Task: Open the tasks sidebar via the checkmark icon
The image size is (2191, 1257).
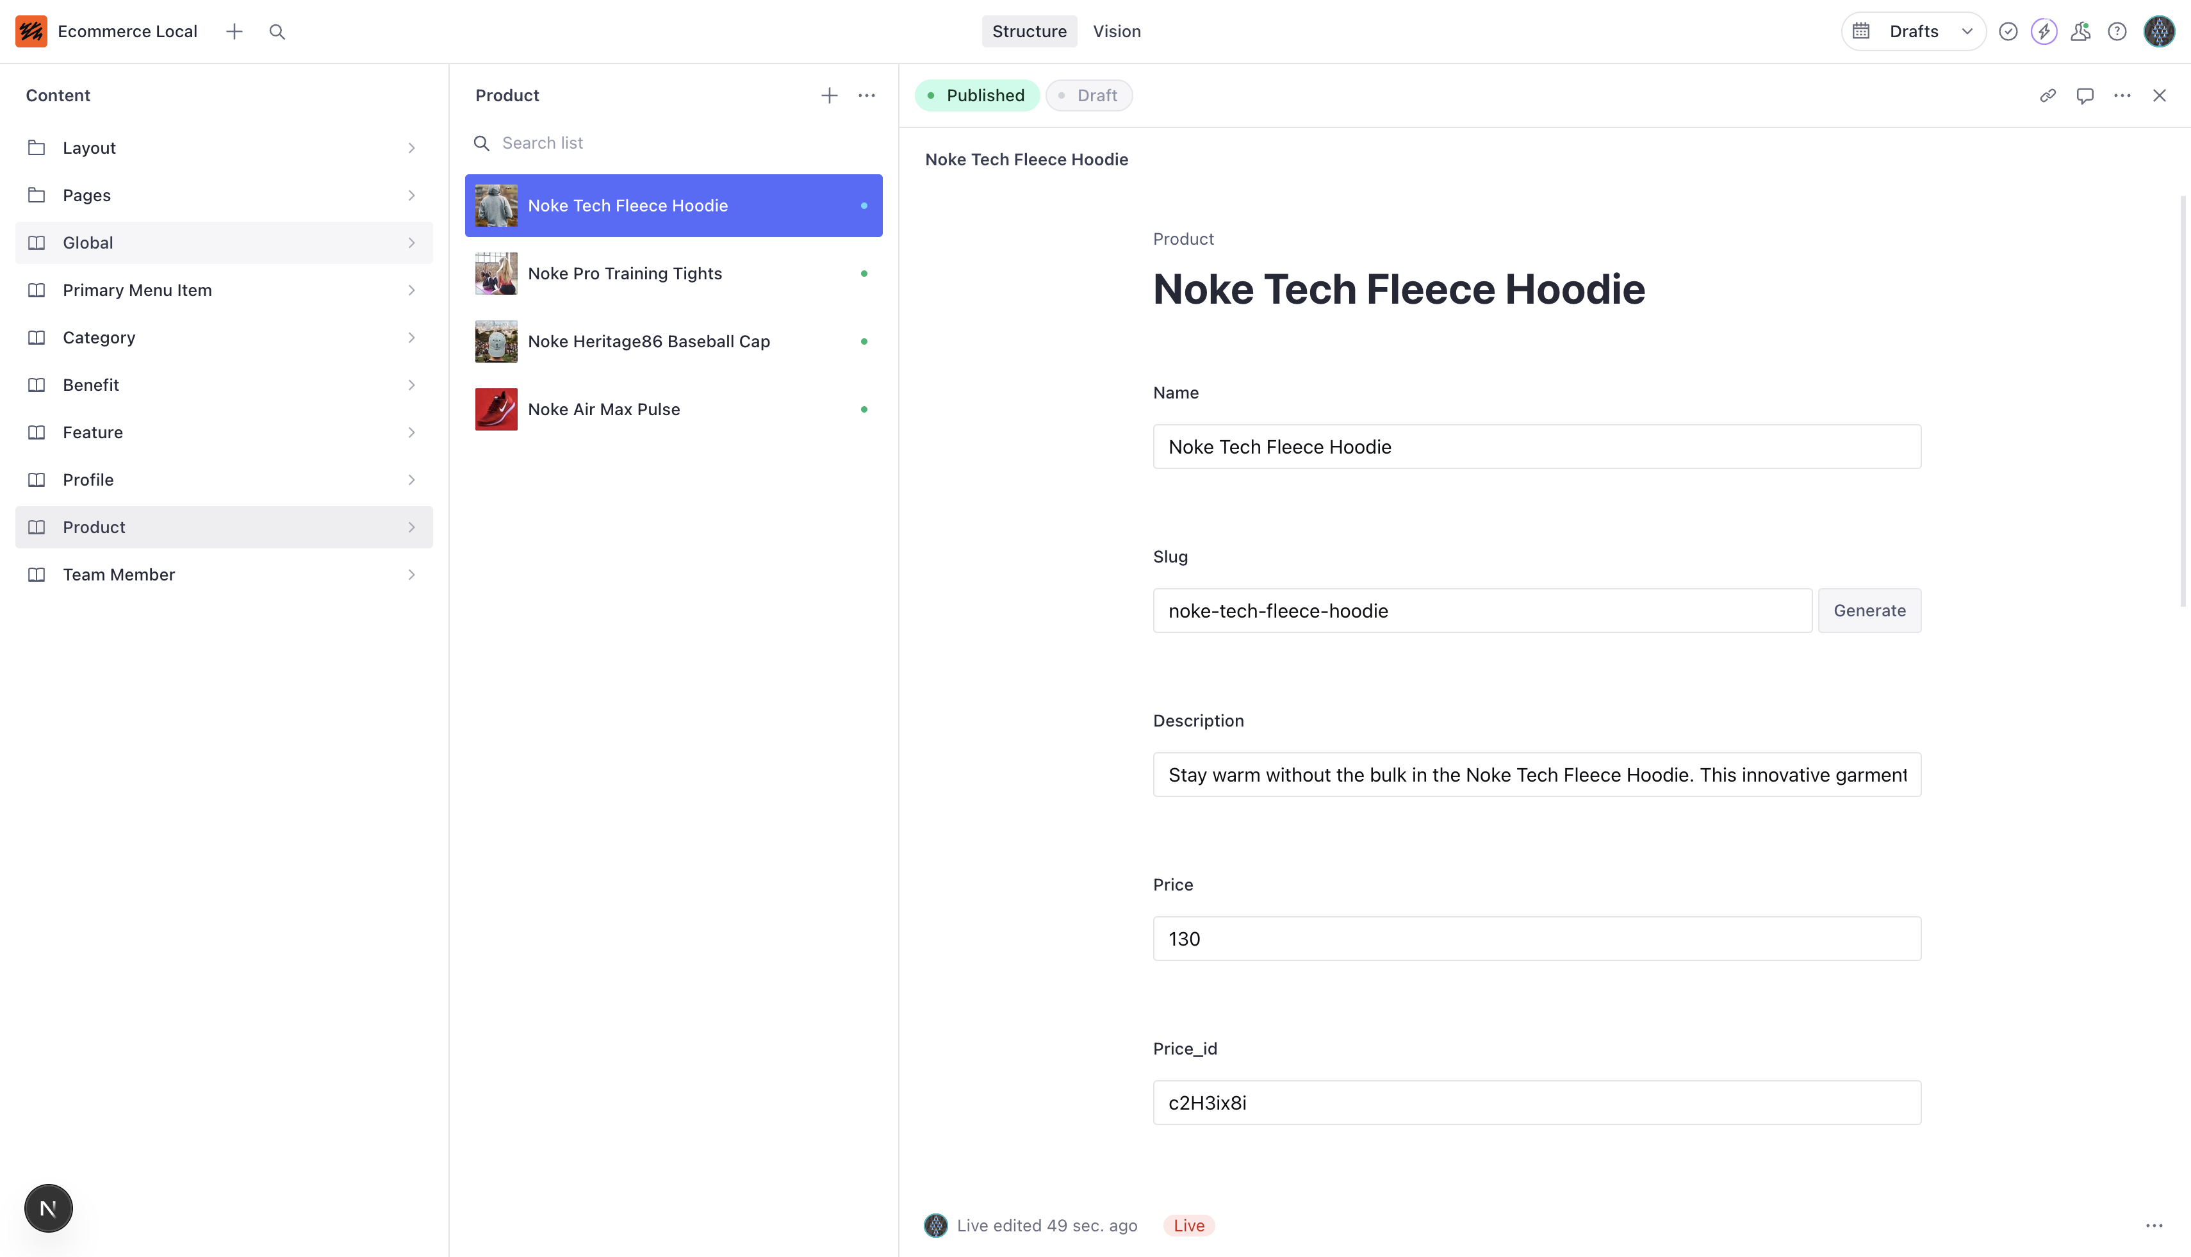Action: point(2008,31)
